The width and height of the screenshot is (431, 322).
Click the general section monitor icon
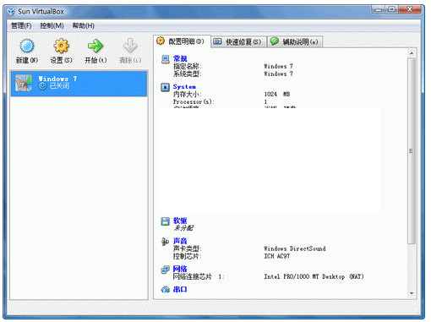coord(165,59)
